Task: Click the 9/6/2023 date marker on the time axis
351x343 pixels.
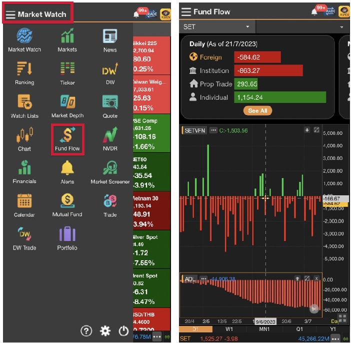Action: pyautogui.click(x=265, y=321)
